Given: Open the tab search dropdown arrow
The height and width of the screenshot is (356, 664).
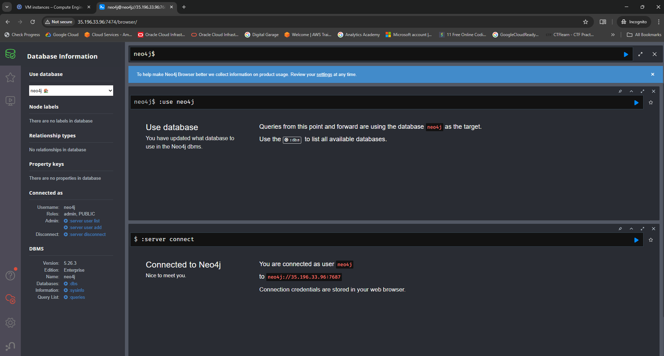Looking at the screenshot, I should point(7,7).
